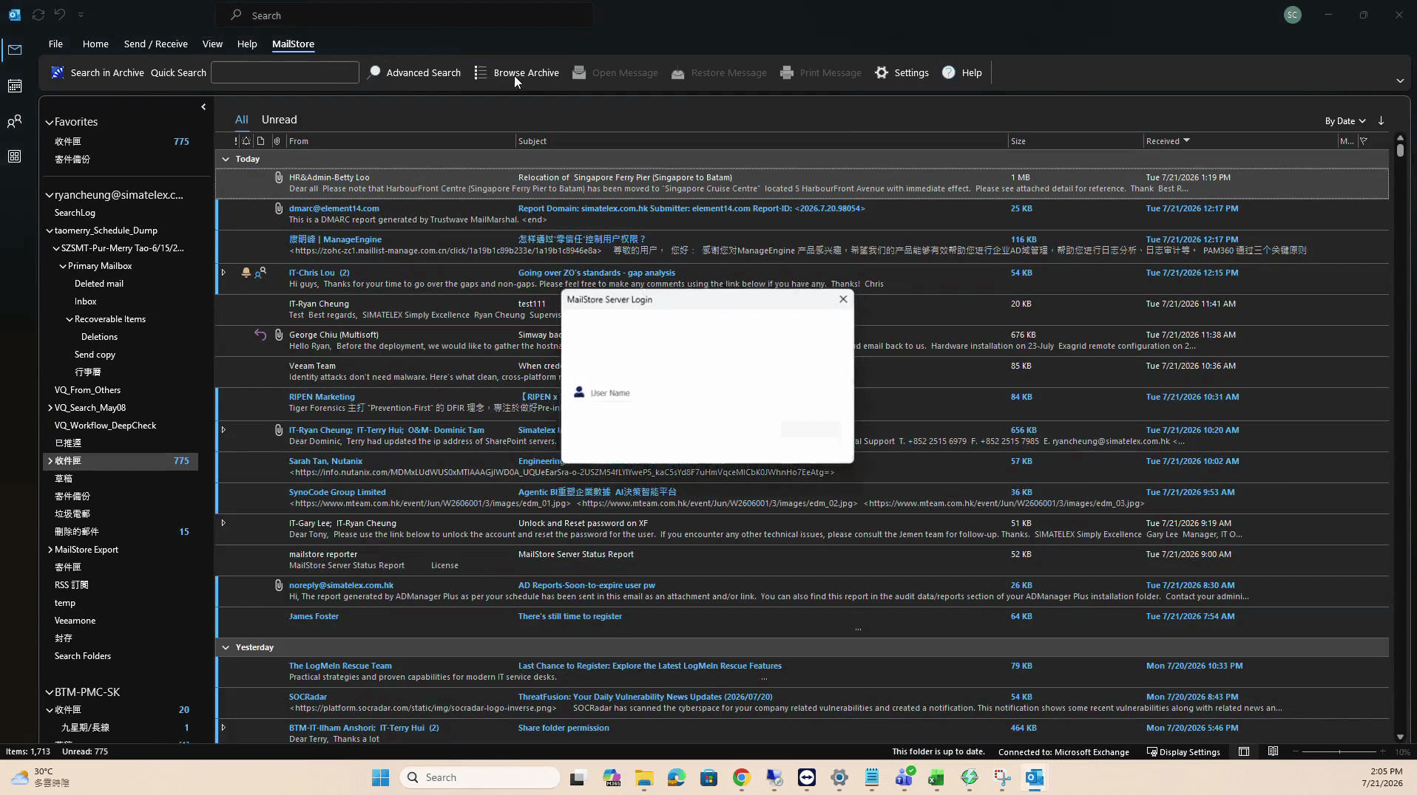Open TeamViewer from taskbar

(x=807, y=777)
